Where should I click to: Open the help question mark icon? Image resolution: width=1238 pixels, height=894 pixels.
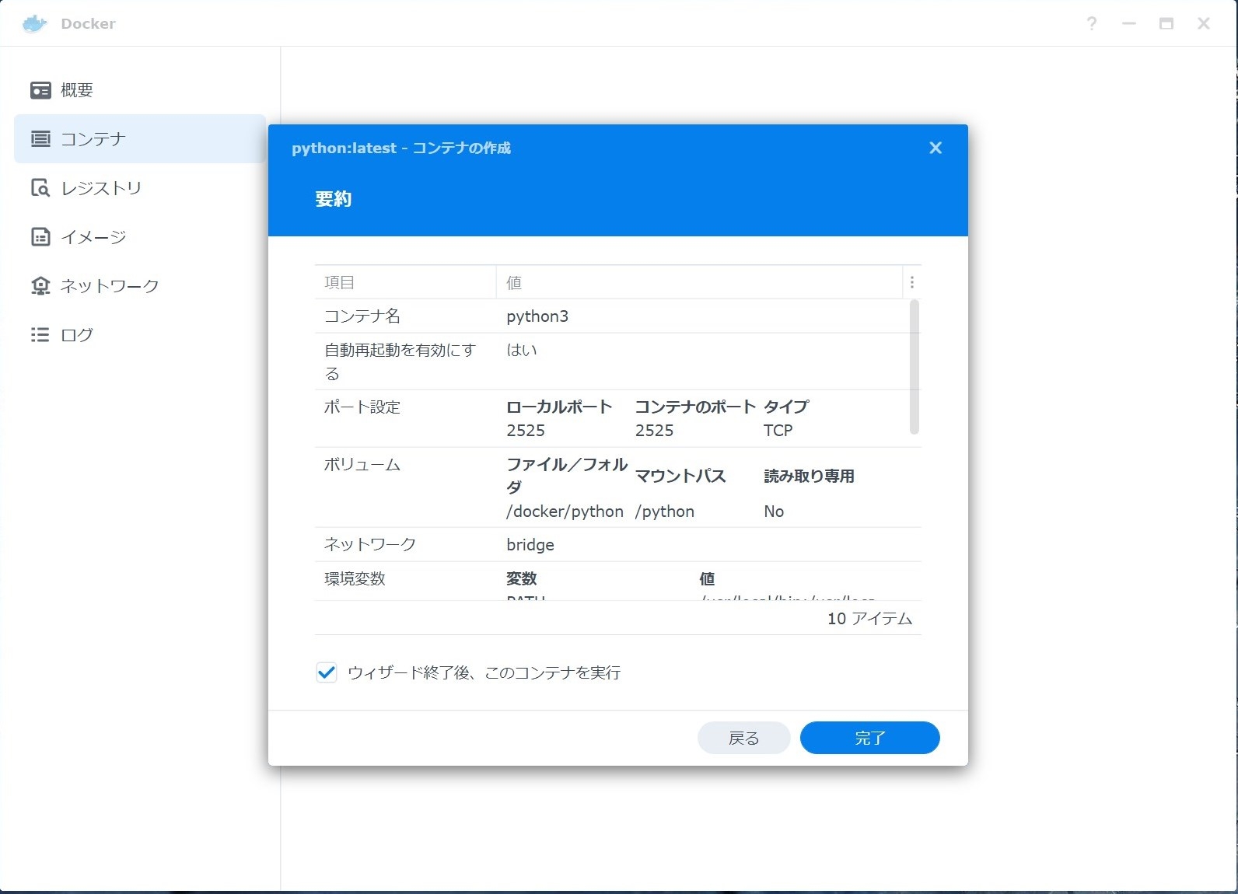[x=1092, y=24]
